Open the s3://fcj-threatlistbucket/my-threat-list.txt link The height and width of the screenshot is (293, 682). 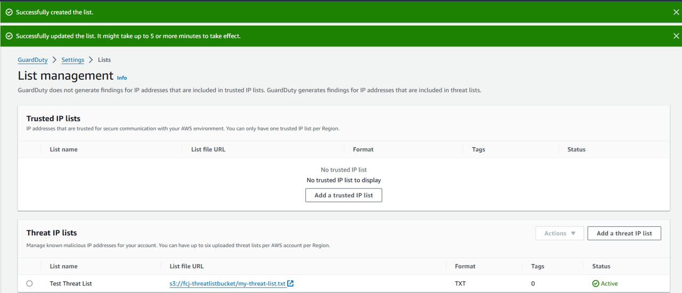pyautogui.click(x=228, y=283)
